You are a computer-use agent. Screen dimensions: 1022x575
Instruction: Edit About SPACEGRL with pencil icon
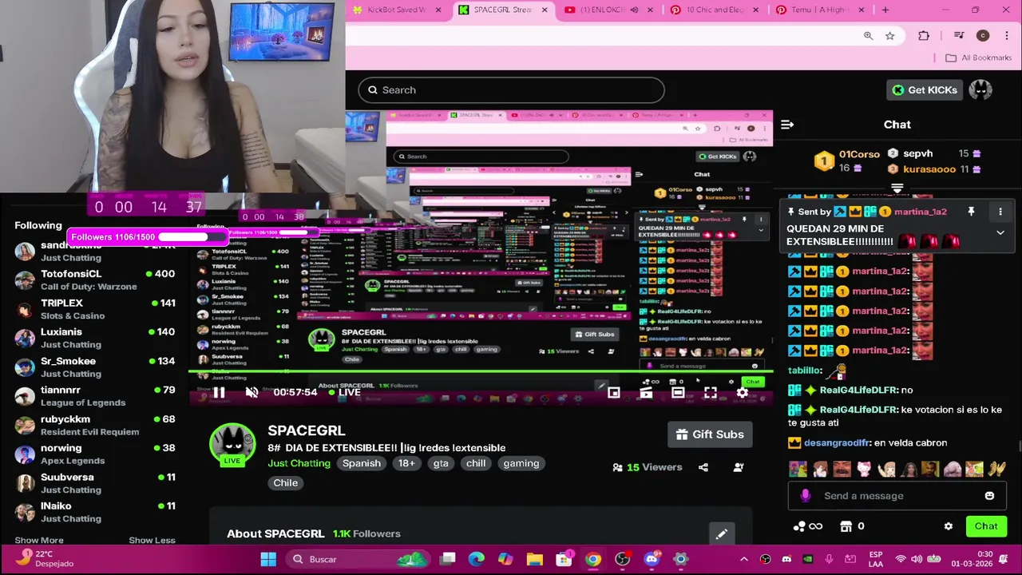(721, 533)
